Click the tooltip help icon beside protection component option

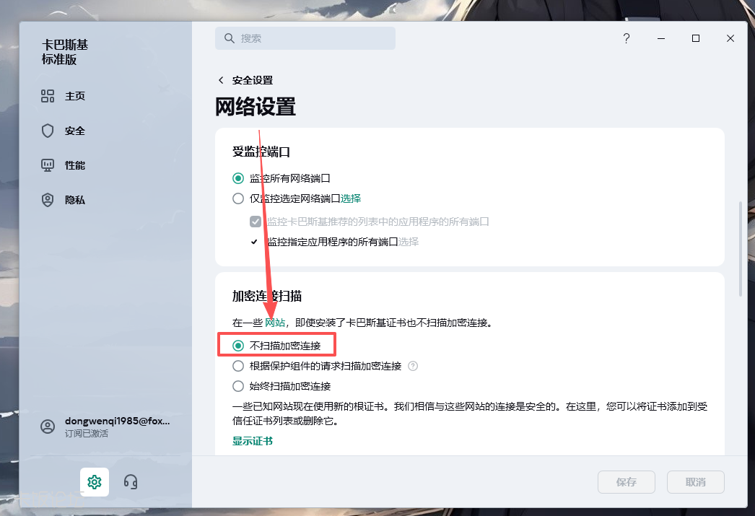pos(413,366)
